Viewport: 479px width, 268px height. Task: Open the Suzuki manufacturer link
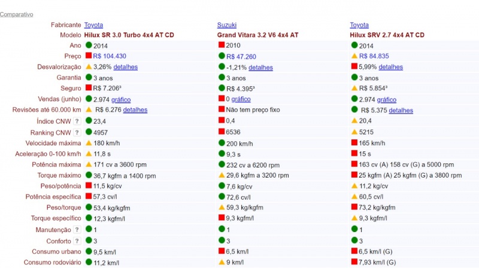tap(227, 25)
